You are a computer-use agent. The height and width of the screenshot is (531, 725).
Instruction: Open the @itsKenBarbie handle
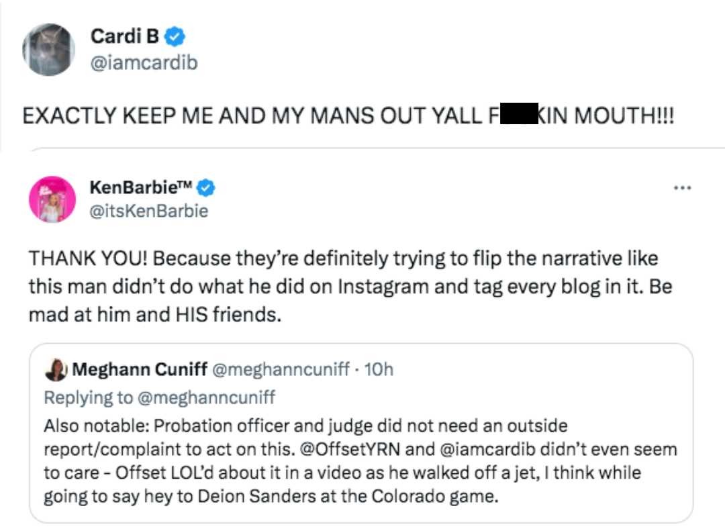[x=148, y=211]
